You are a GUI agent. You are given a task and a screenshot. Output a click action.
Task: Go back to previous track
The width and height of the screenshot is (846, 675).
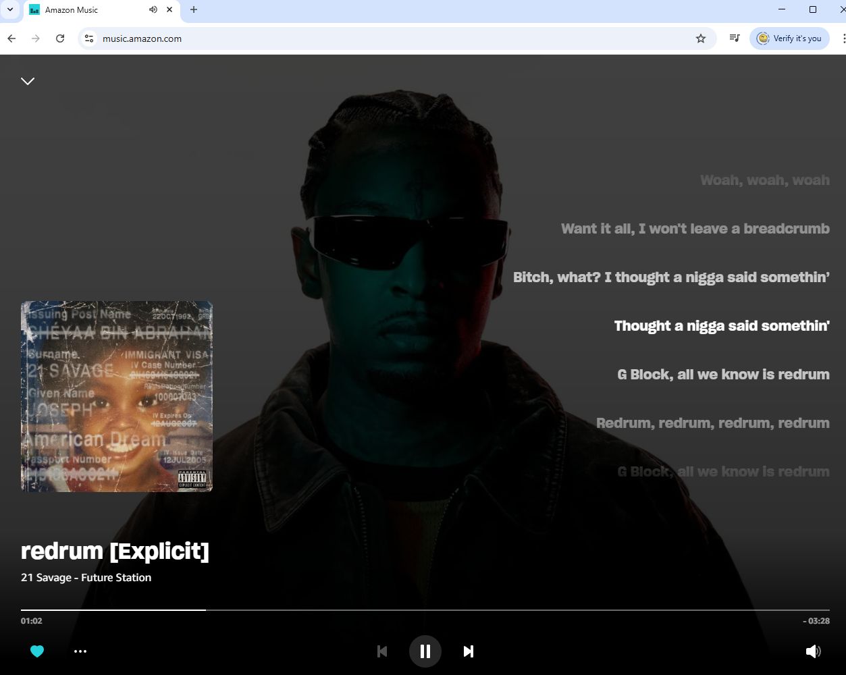[x=382, y=651]
